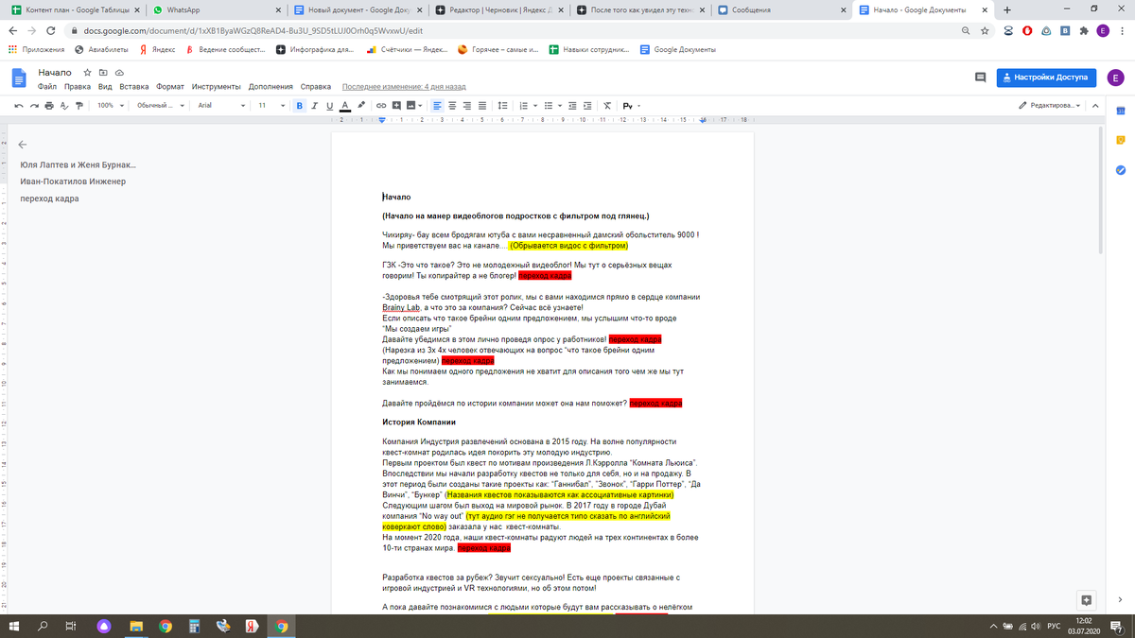Close the document outline with the back arrow
Viewport: 1135px width, 638px height.
pyautogui.click(x=23, y=146)
